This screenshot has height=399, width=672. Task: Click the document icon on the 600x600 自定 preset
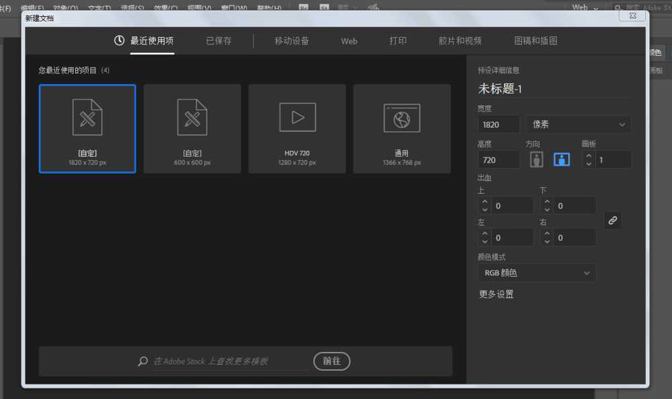[192, 116]
